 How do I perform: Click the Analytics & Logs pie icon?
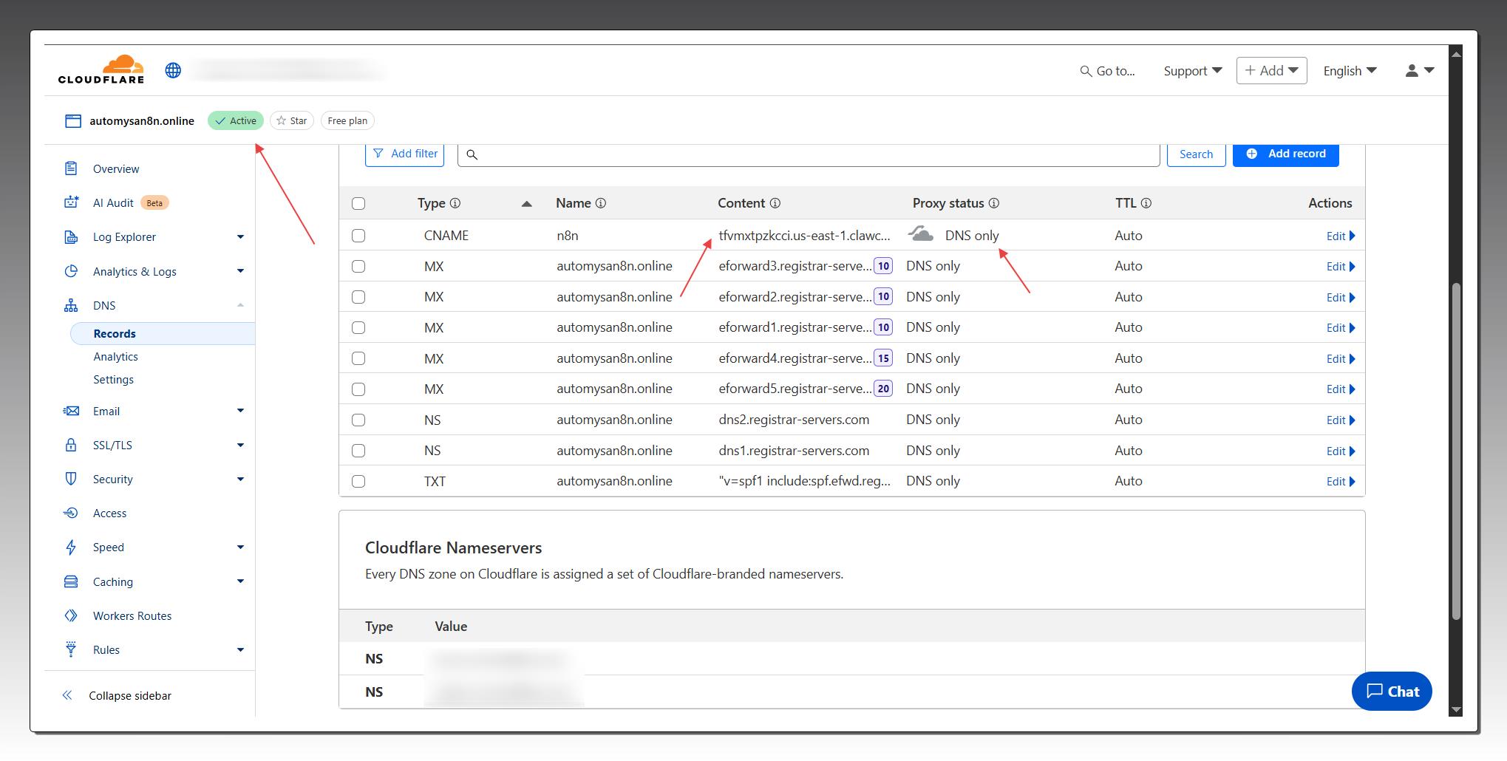click(x=71, y=271)
